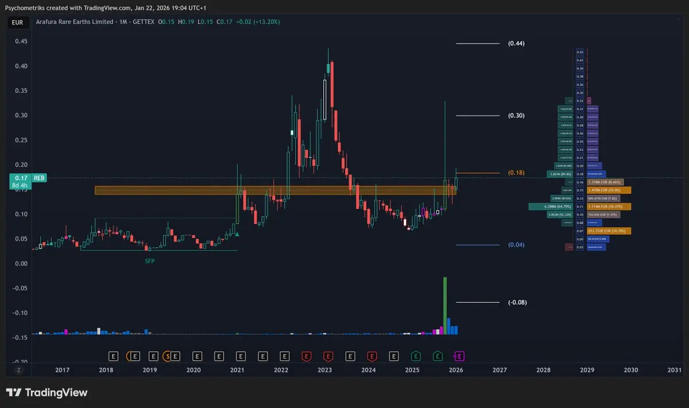Click the REB tag beside the price label

[40, 178]
